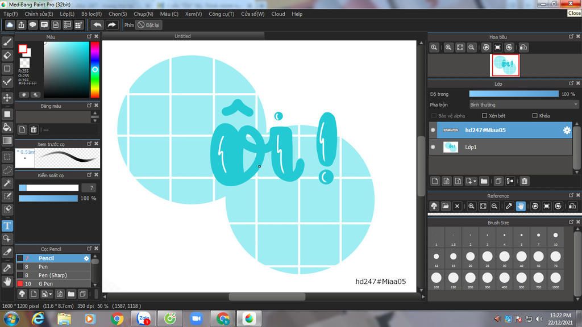The image size is (582, 327).
Task: Select the Lớp1 layer row
Action: click(500, 147)
